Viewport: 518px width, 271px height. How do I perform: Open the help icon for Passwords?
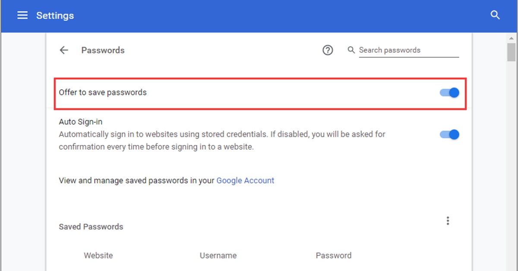coord(328,50)
